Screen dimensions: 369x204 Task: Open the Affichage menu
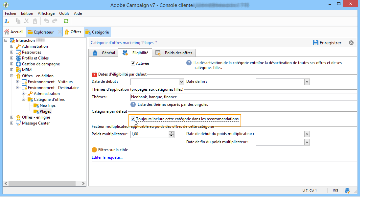pyautogui.click(x=46, y=13)
